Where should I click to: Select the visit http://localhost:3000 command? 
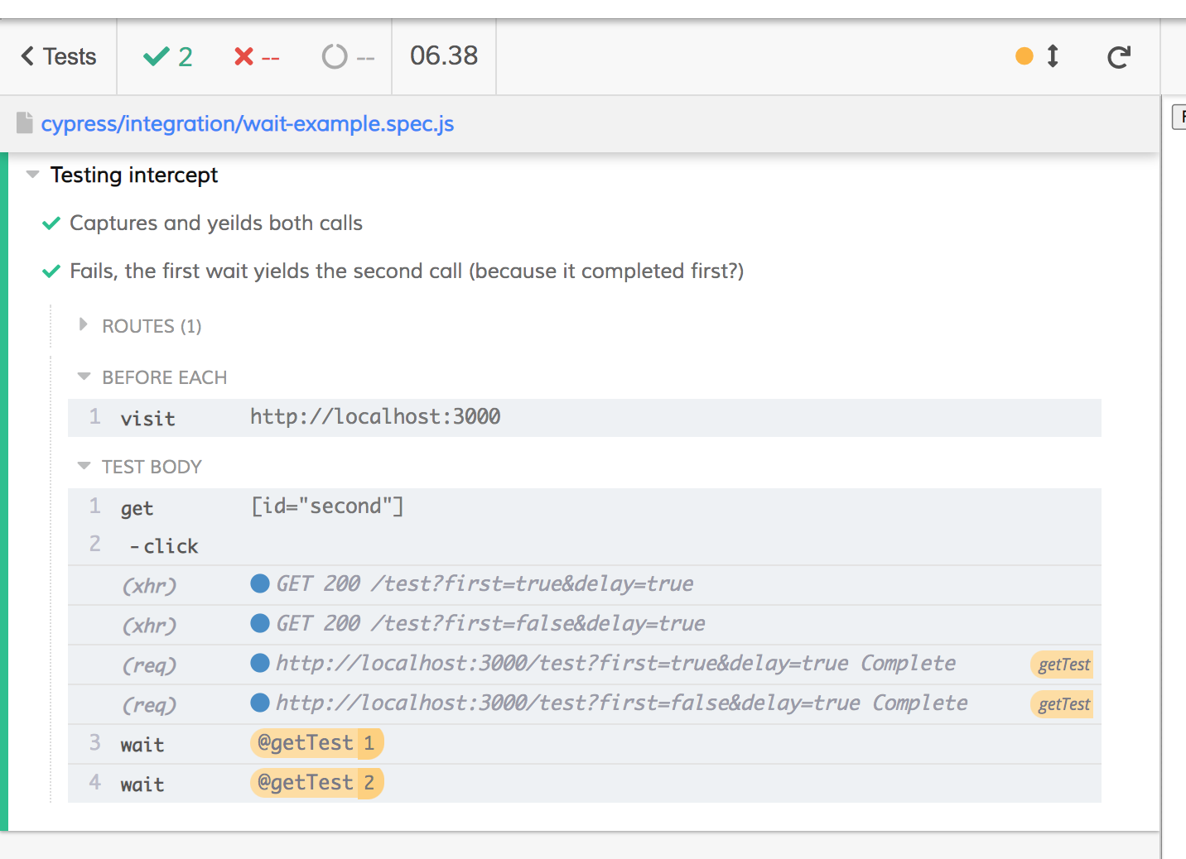[374, 417]
